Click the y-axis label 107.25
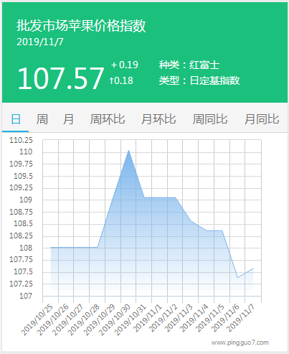 tap(21, 284)
